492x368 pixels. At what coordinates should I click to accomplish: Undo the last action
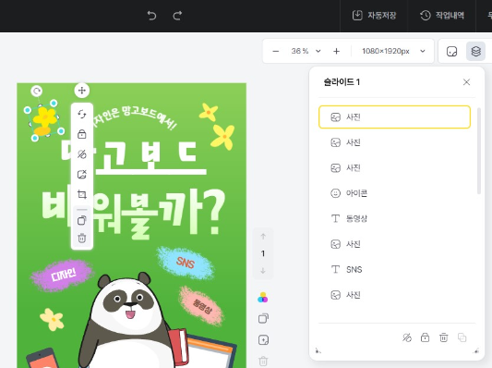point(152,16)
